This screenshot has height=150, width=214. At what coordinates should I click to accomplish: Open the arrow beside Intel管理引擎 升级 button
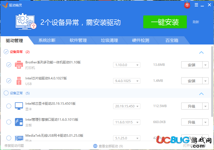(205, 122)
